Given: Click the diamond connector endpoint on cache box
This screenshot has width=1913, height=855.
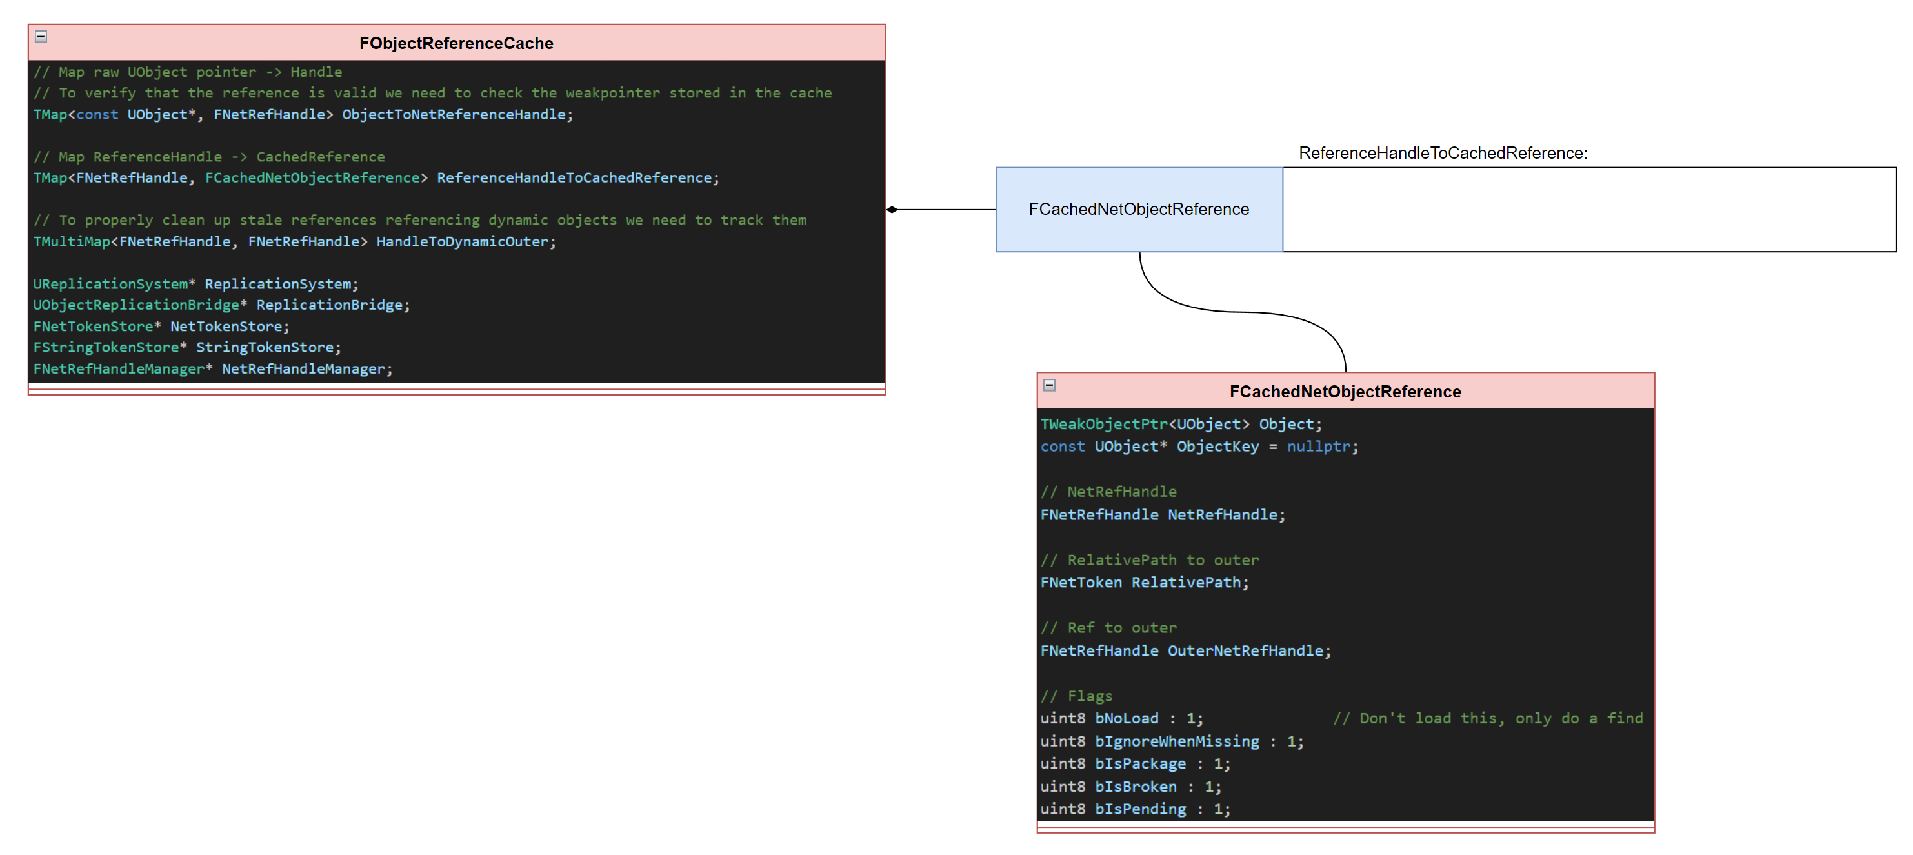Looking at the screenshot, I should click(892, 210).
